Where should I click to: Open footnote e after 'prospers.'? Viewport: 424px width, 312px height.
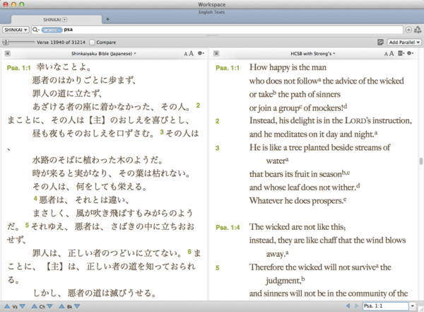coord(345,200)
